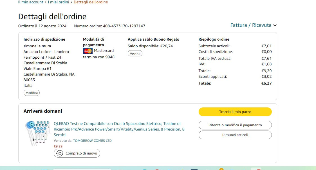This screenshot has width=316, height=170.
Task: Open the Il mio account breadcrumb link
Action: click(31, 2)
